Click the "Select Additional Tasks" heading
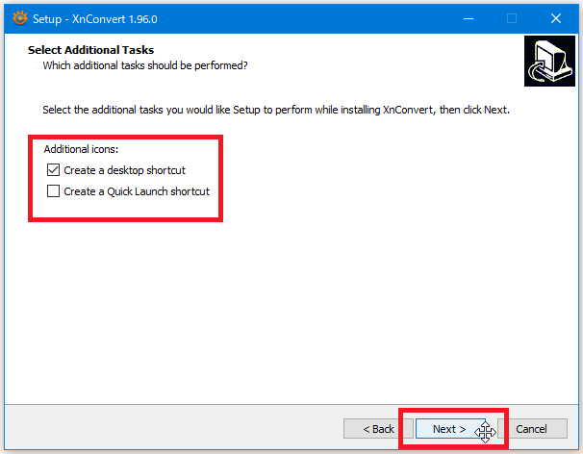583x454 pixels. tap(90, 49)
